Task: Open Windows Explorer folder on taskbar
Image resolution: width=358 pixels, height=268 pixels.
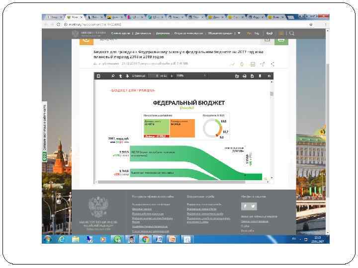Action: pos(76,239)
